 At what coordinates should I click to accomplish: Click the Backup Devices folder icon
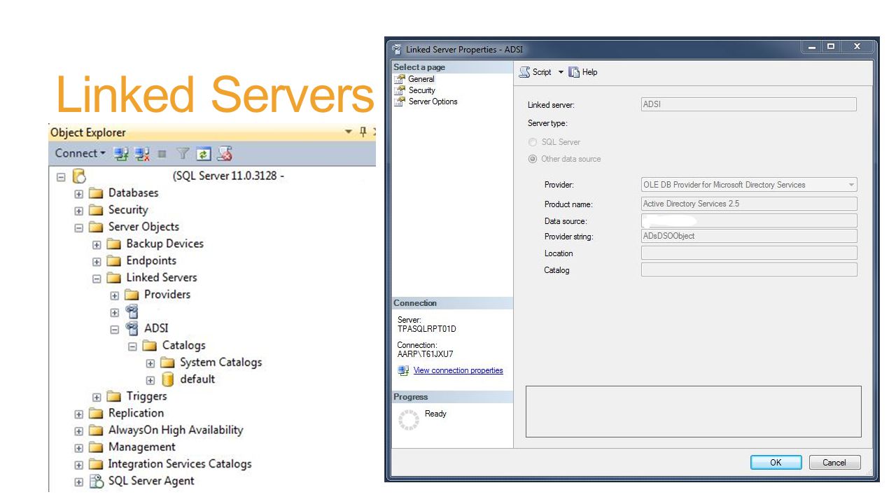114,244
